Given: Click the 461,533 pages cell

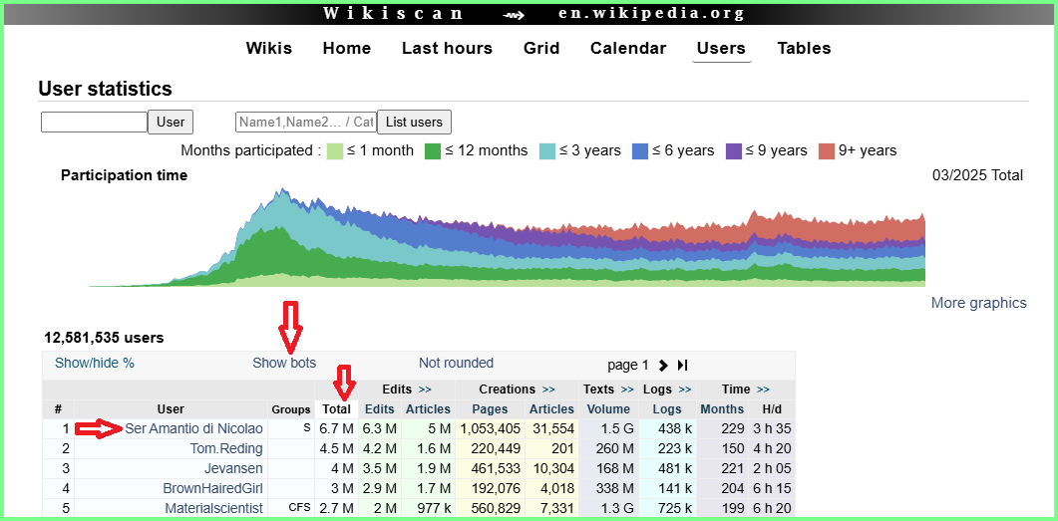Looking at the screenshot, I should coord(490,468).
